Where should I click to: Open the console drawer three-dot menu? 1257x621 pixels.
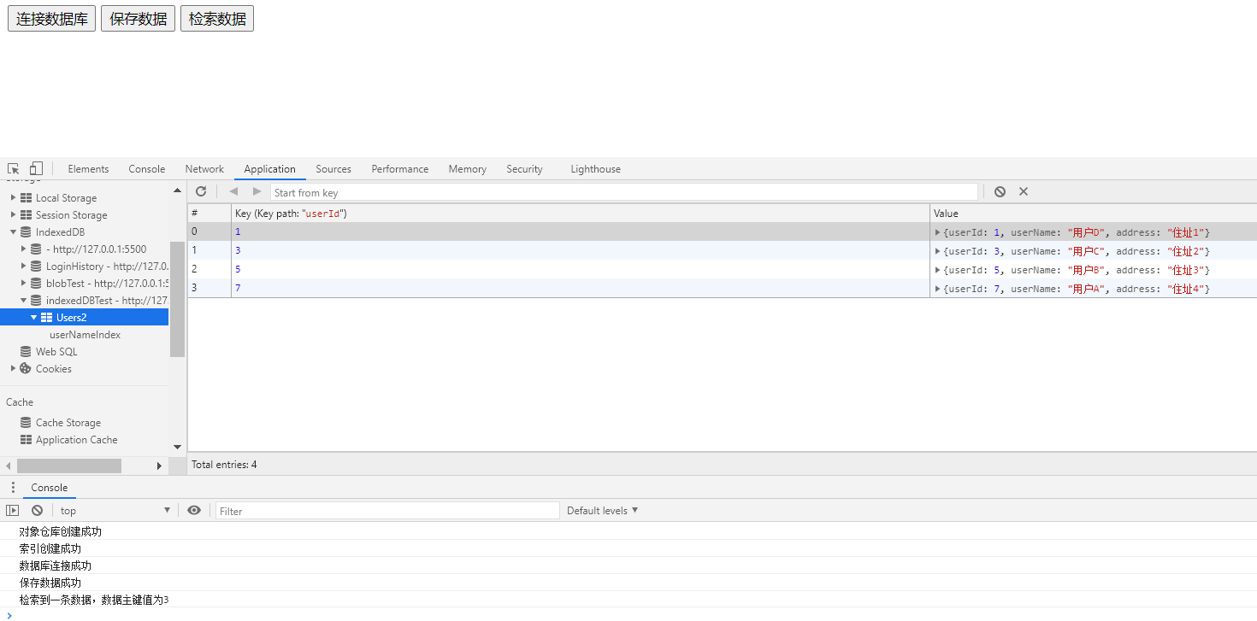[13, 488]
